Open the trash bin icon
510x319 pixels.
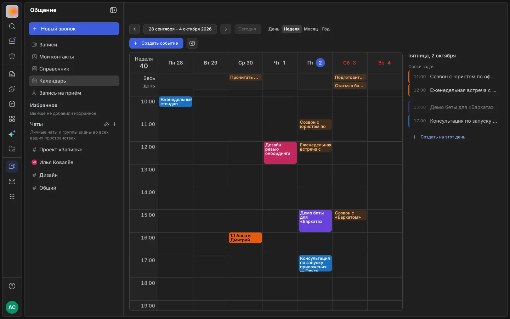[x=12, y=56]
